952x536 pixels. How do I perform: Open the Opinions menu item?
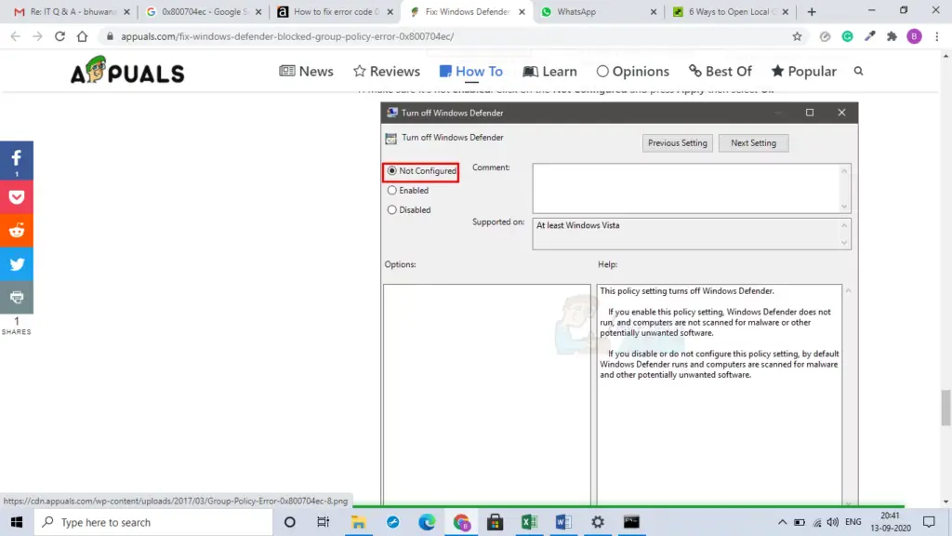coord(632,71)
